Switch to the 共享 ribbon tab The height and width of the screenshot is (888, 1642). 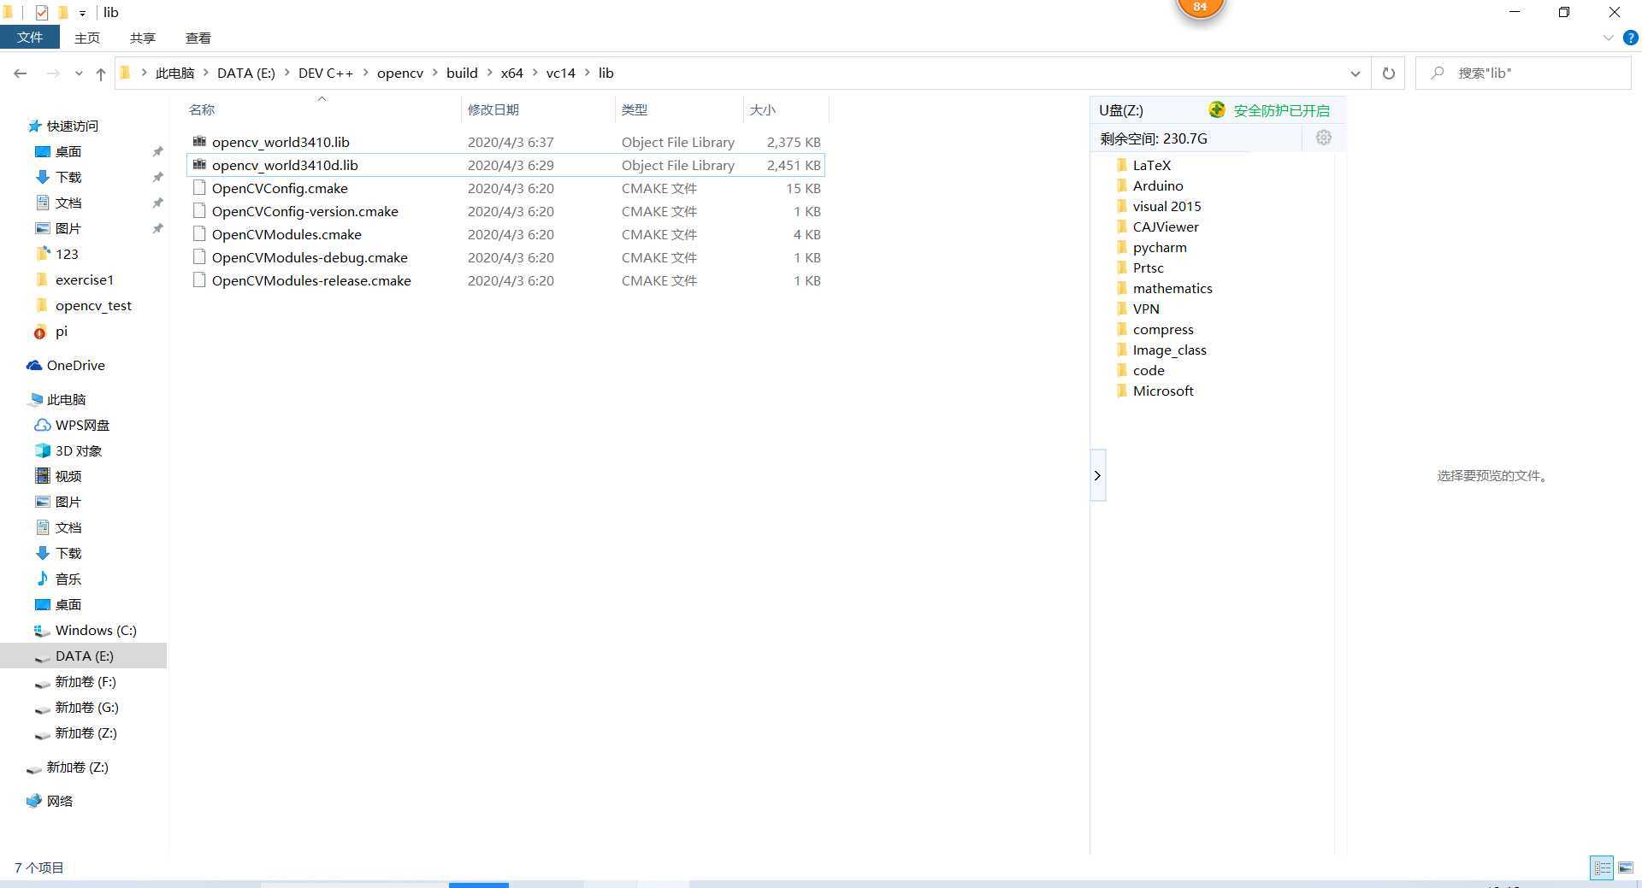(x=142, y=38)
